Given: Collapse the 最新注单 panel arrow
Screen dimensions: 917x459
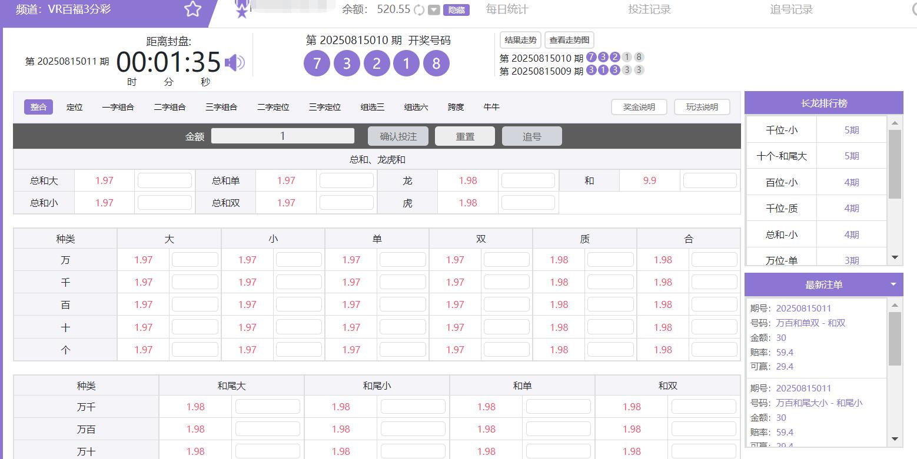Looking at the screenshot, I should point(893,284).
